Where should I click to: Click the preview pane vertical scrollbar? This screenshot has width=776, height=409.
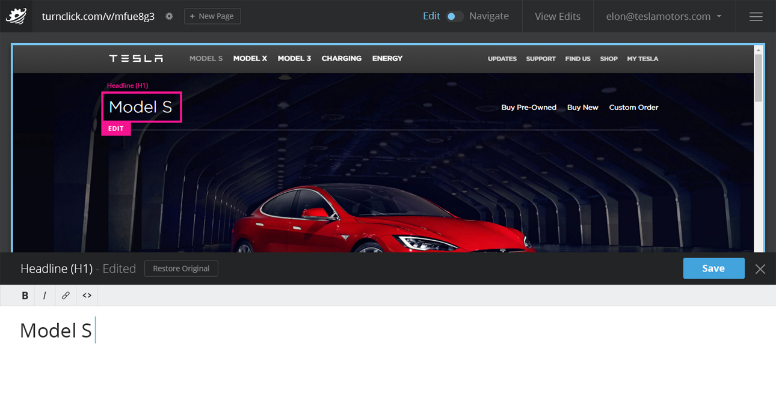[758, 78]
